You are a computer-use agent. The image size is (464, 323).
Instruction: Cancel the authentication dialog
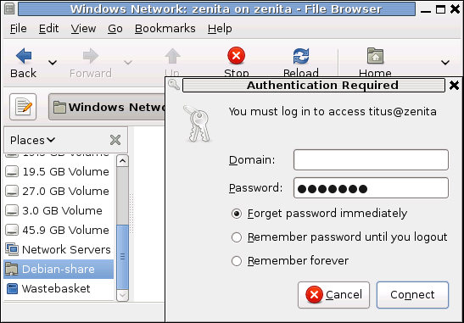[334, 295]
